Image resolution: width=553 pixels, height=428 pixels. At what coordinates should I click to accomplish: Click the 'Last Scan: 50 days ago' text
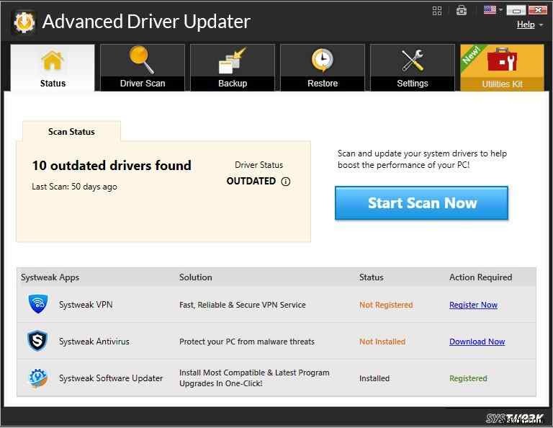pyautogui.click(x=74, y=187)
